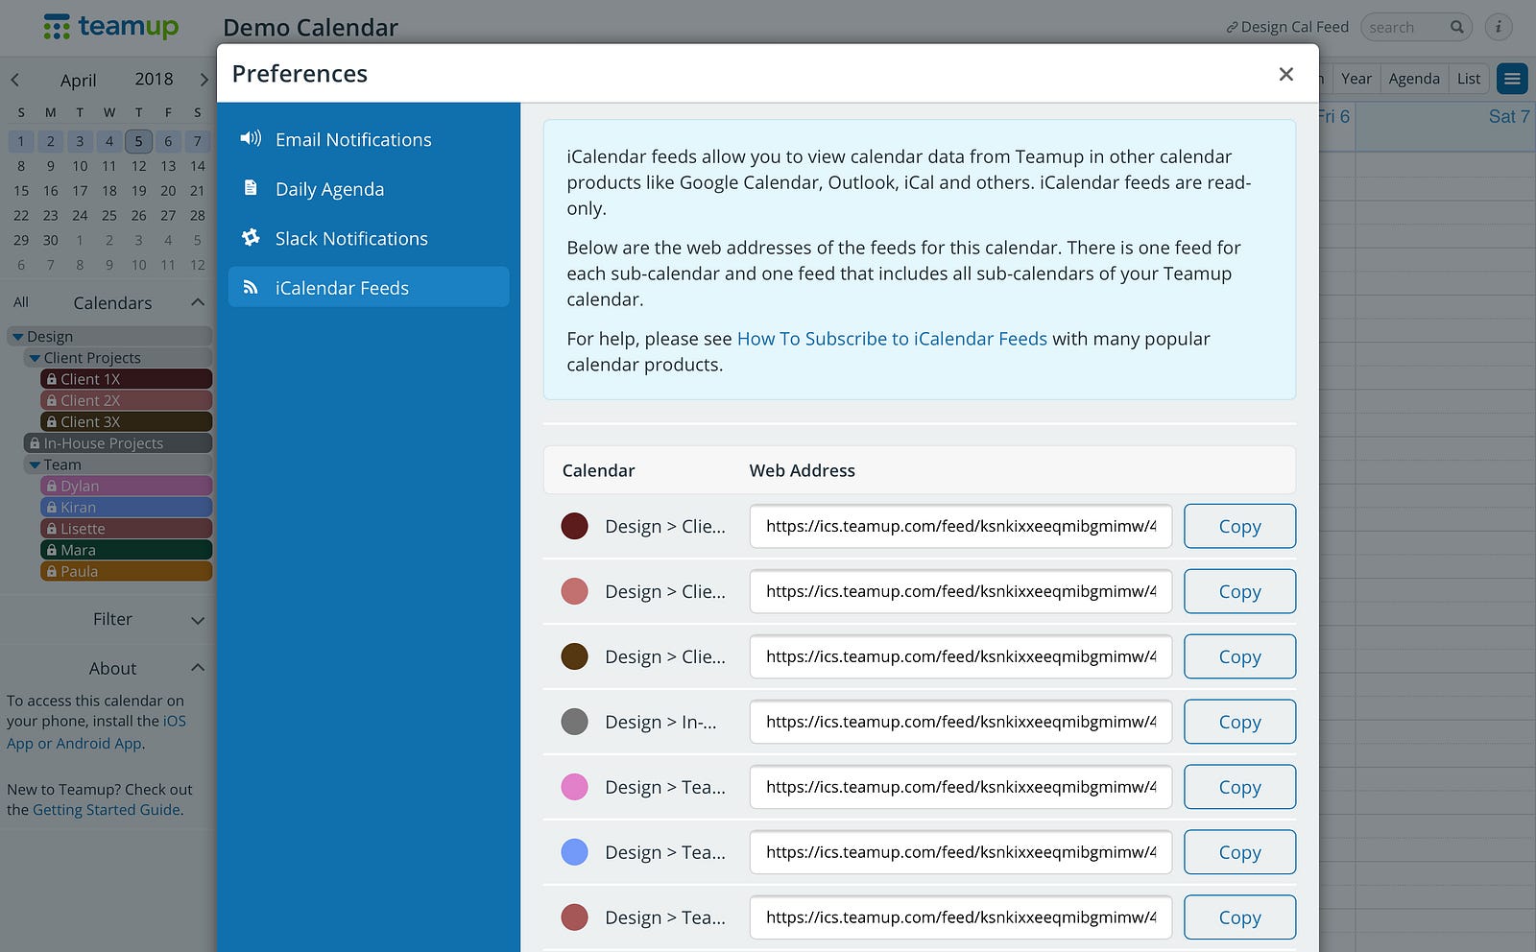Open the blue hamburger menu

(1512, 79)
